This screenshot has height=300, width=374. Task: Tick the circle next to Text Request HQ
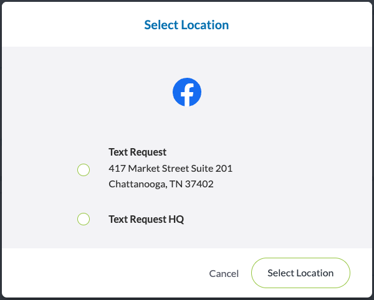[84, 219]
